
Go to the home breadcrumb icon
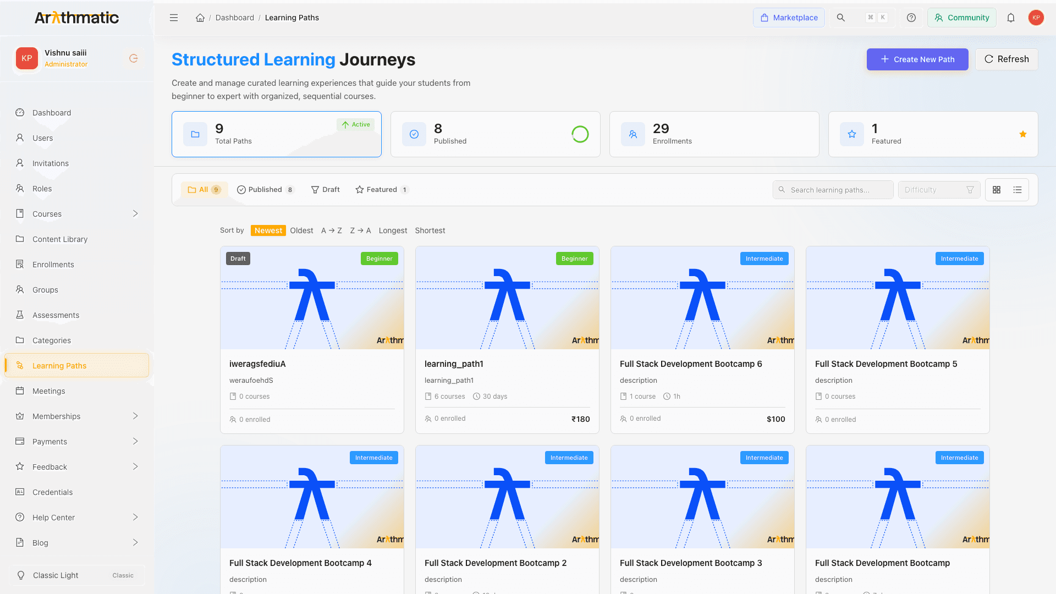[x=200, y=18]
